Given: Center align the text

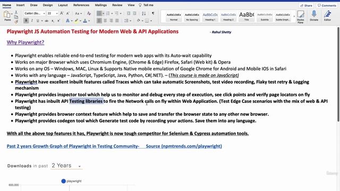Looking at the screenshot, I should 105,21.
